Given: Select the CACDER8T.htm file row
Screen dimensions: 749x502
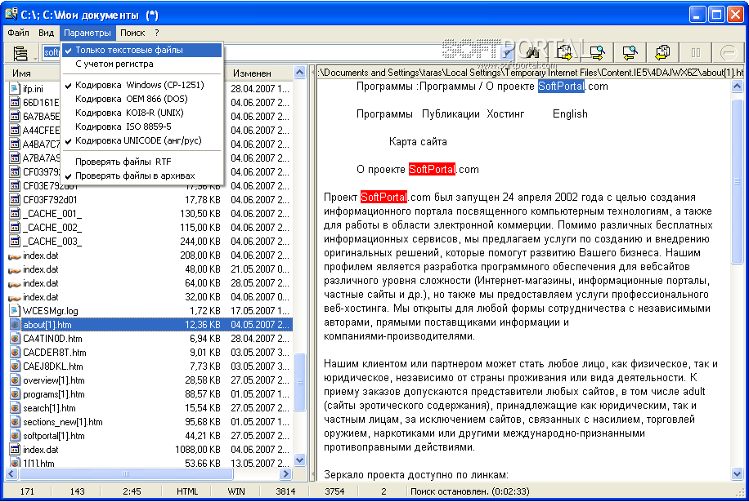Looking at the screenshot, I should click(x=150, y=353).
